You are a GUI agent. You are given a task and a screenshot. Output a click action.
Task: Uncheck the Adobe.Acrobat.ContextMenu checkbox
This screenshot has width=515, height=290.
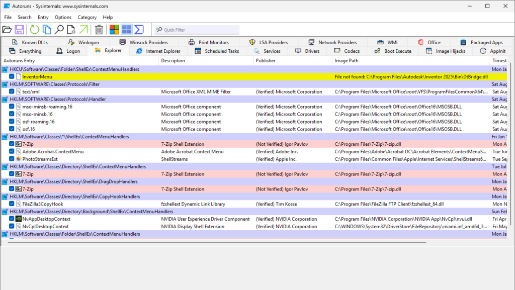(12, 151)
